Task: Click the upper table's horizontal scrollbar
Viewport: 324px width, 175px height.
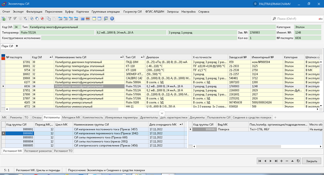Action: coord(63,109)
